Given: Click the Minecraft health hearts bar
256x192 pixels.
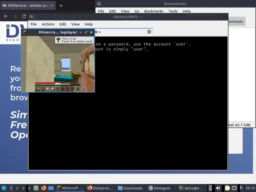Looking at the screenshot, I should tap(45, 83).
